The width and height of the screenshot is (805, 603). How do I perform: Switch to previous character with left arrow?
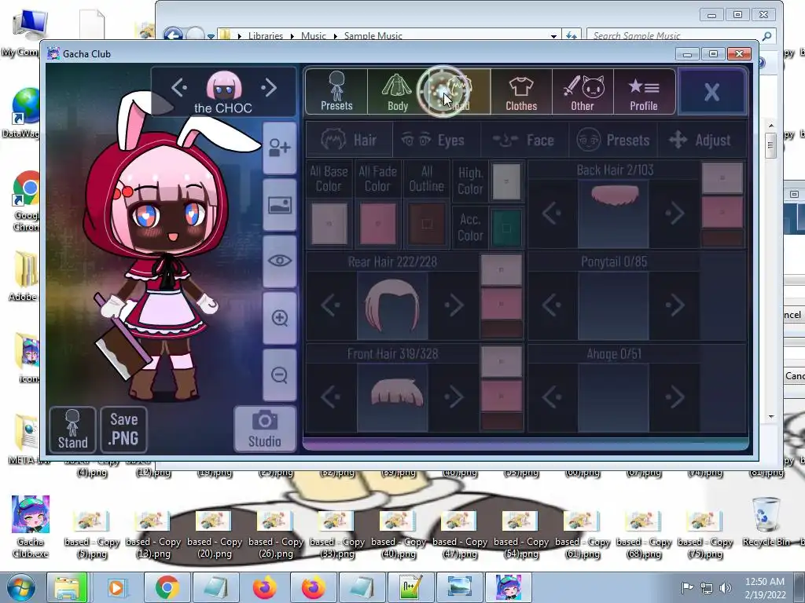point(178,88)
